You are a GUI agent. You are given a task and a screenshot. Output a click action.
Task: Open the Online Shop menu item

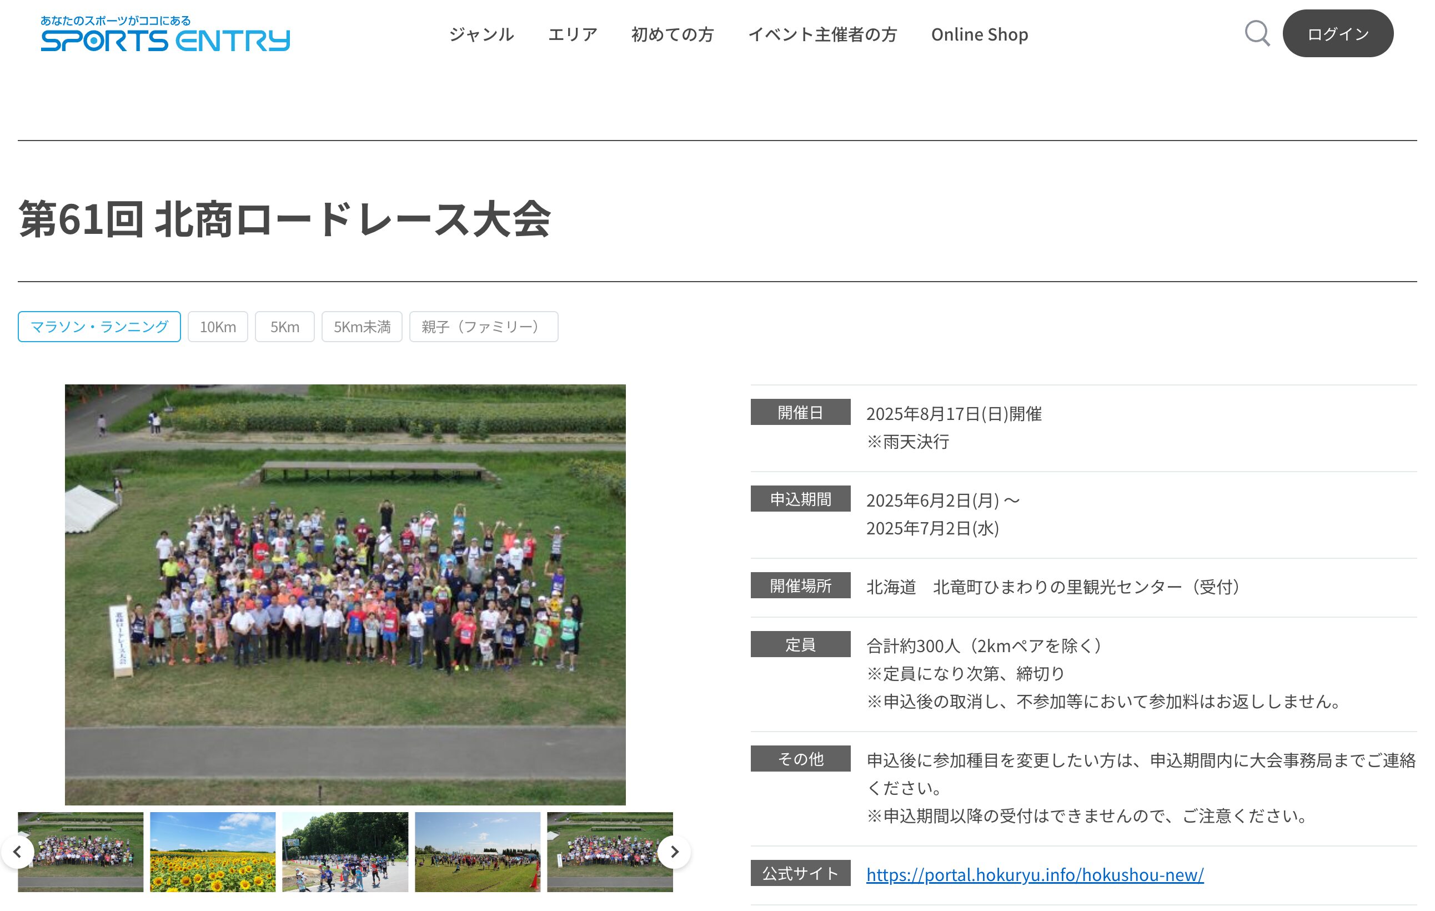tap(979, 34)
